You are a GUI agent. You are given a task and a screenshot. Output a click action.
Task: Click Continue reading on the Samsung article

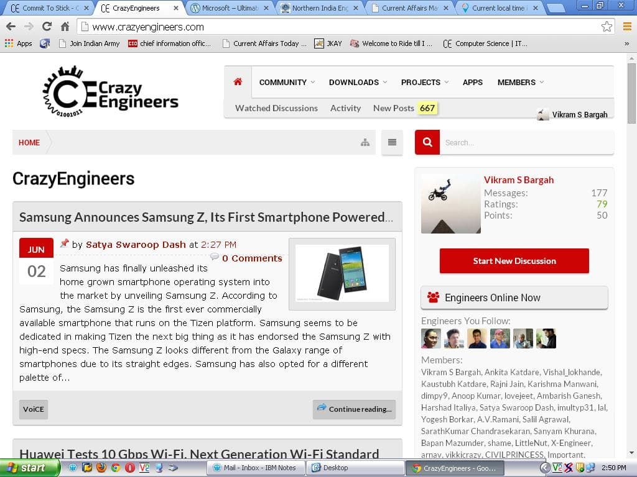[354, 409]
